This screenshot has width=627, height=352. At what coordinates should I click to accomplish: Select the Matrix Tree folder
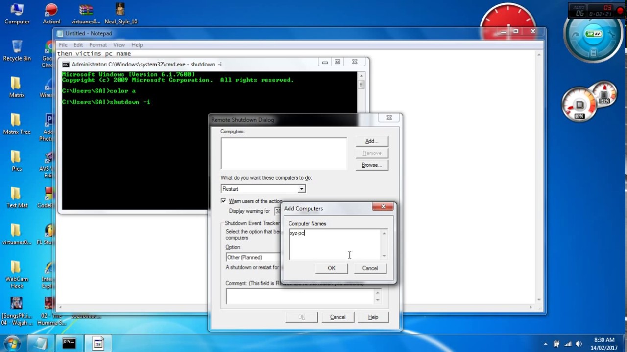(x=17, y=124)
